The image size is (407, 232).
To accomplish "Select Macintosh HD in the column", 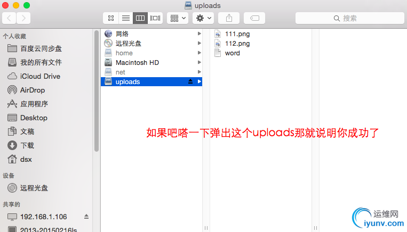I will click(x=151, y=62).
